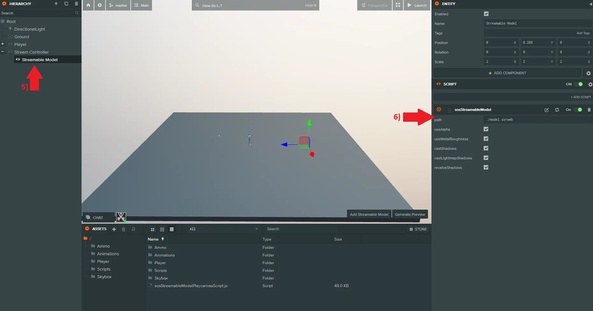Open the home menu icon in toolbar

pos(88,5)
